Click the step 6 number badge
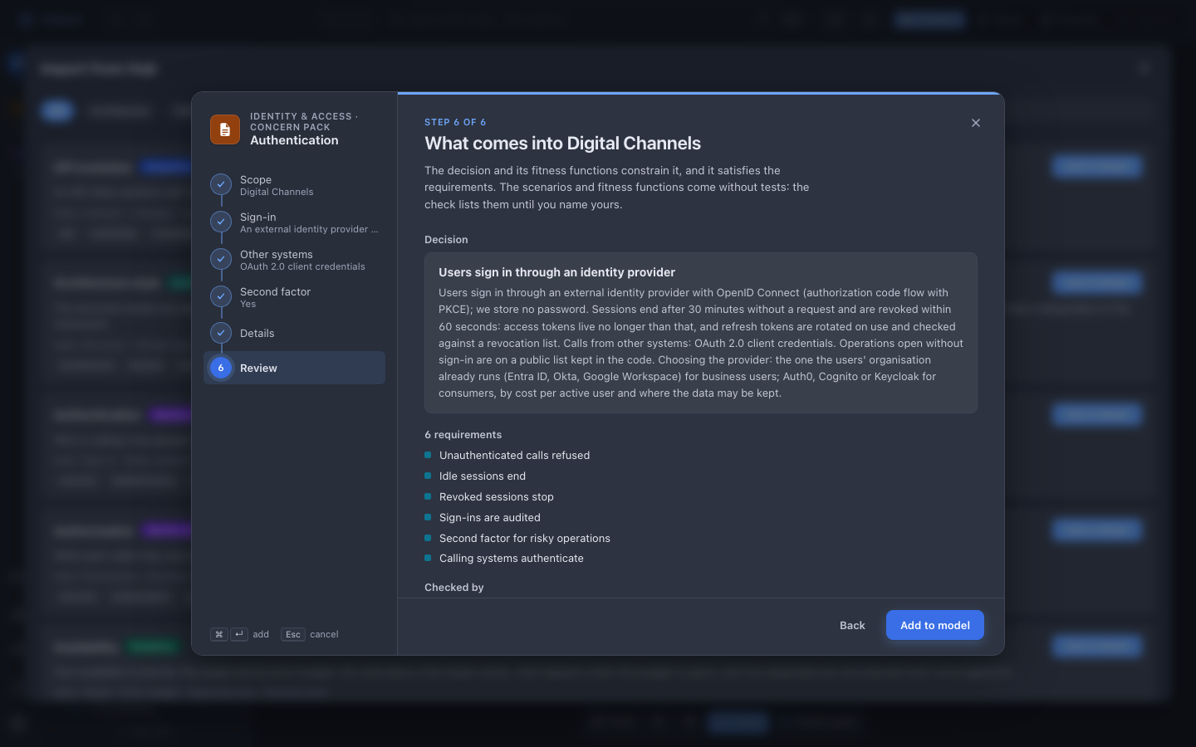This screenshot has height=747, width=1196. pos(221,368)
